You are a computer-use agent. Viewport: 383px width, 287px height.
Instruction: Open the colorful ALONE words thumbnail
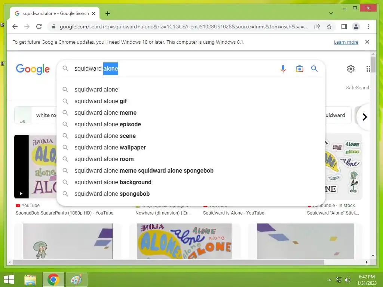click(x=184, y=241)
